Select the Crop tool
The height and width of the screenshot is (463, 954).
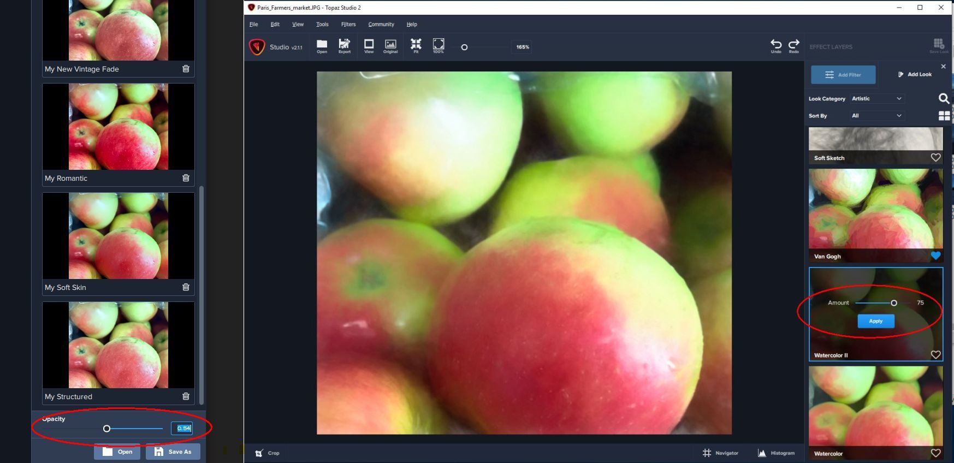pos(267,453)
